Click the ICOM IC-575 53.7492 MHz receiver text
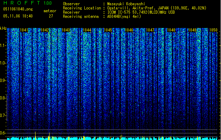221x140 pixels. tap(141, 12)
